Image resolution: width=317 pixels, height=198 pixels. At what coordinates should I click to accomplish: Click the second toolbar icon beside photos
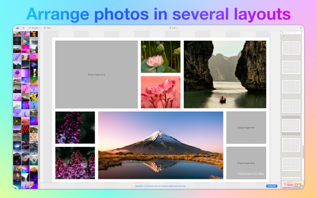(23, 28)
